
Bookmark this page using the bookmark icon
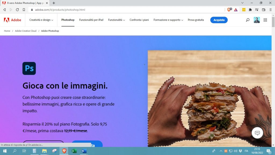tap(24, 10)
